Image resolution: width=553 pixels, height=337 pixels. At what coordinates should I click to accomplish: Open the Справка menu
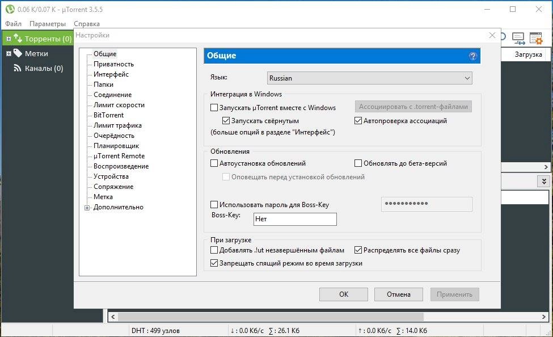(x=87, y=24)
